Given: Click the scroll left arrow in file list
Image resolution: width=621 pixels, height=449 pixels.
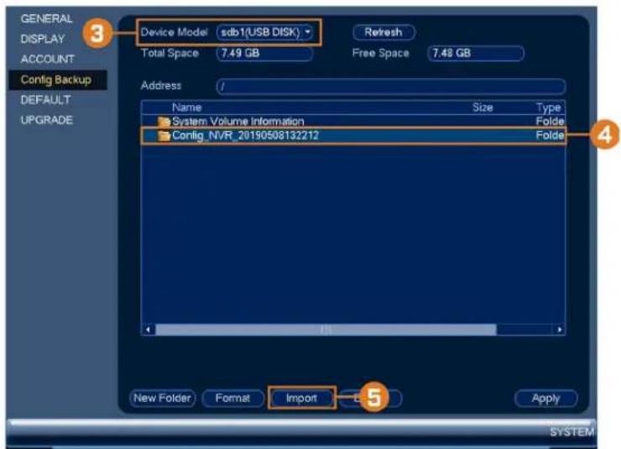Looking at the screenshot, I should [149, 330].
